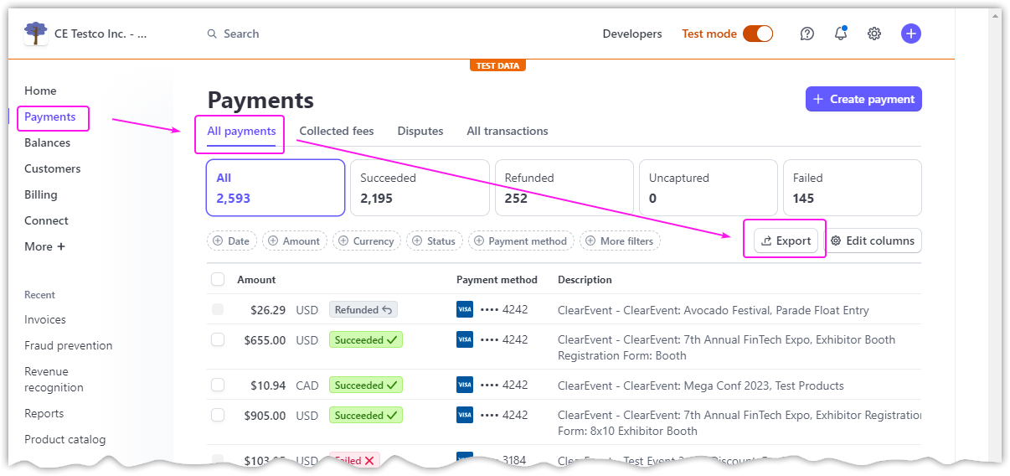Sort by the Amount column header
The width and height of the screenshot is (1010, 476).
click(256, 279)
